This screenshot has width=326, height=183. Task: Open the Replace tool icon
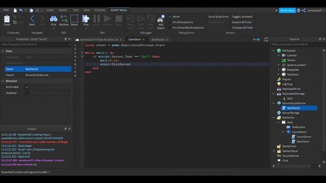click(64, 19)
